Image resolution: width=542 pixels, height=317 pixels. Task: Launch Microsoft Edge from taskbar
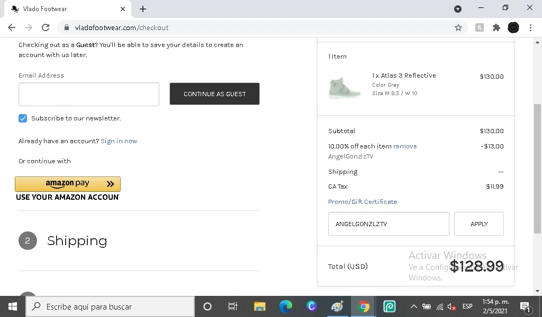click(285, 306)
